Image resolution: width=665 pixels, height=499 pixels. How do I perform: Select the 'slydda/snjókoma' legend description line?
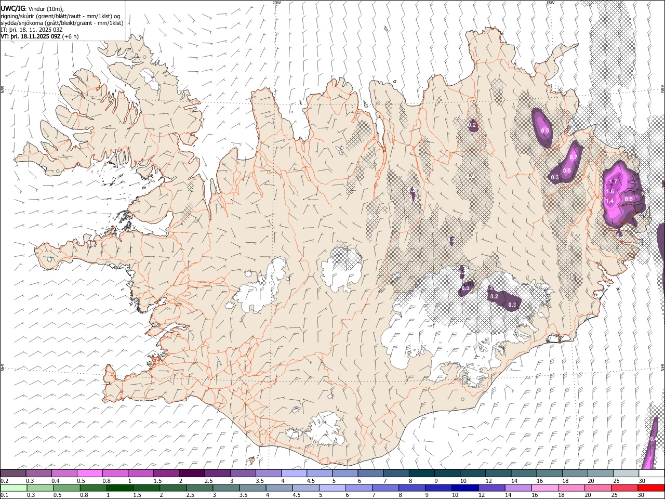pos(62,23)
